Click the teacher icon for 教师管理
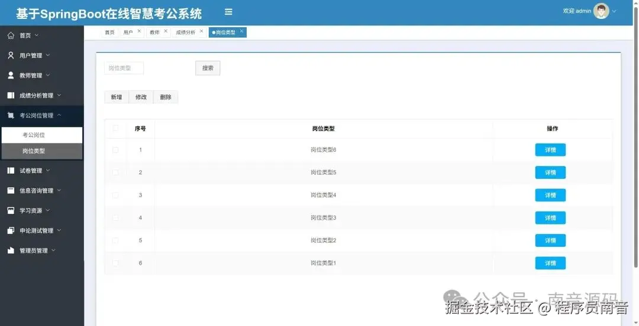This screenshot has height=326, width=639. (x=11, y=75)
